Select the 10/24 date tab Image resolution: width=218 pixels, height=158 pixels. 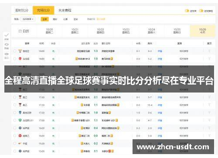152,31
